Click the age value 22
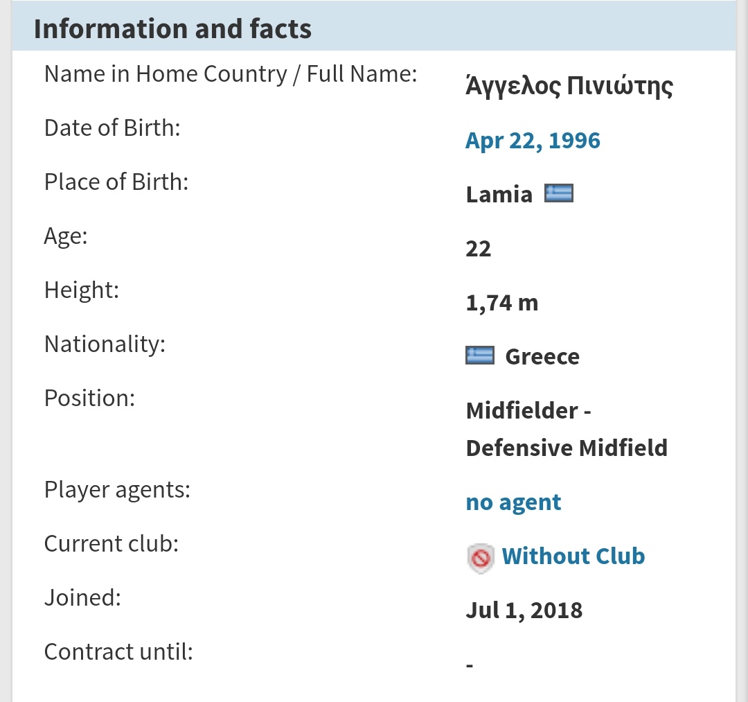748x702 pixels. coord(479,249)
